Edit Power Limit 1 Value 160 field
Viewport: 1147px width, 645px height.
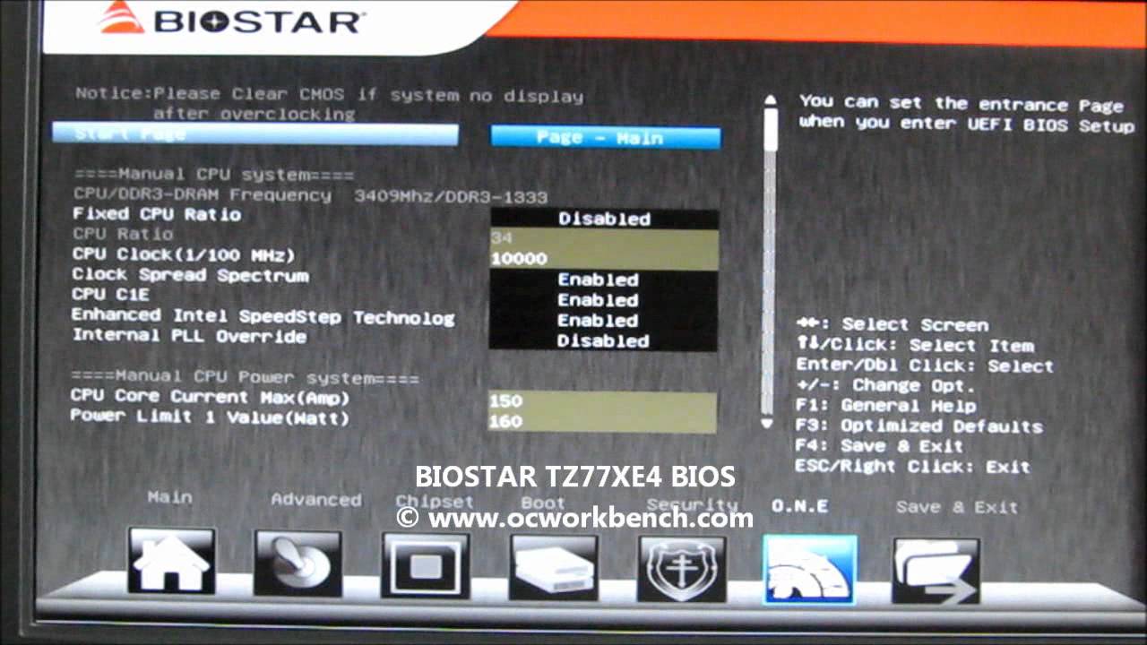pyautogui.click(x=602, y=422)
